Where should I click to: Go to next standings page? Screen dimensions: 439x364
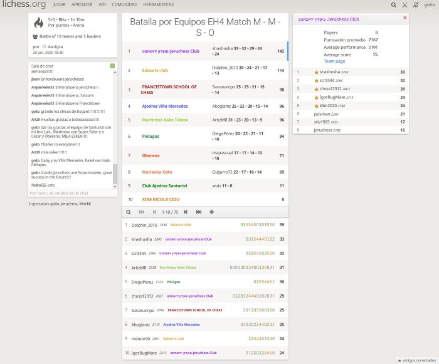[186, 212]
